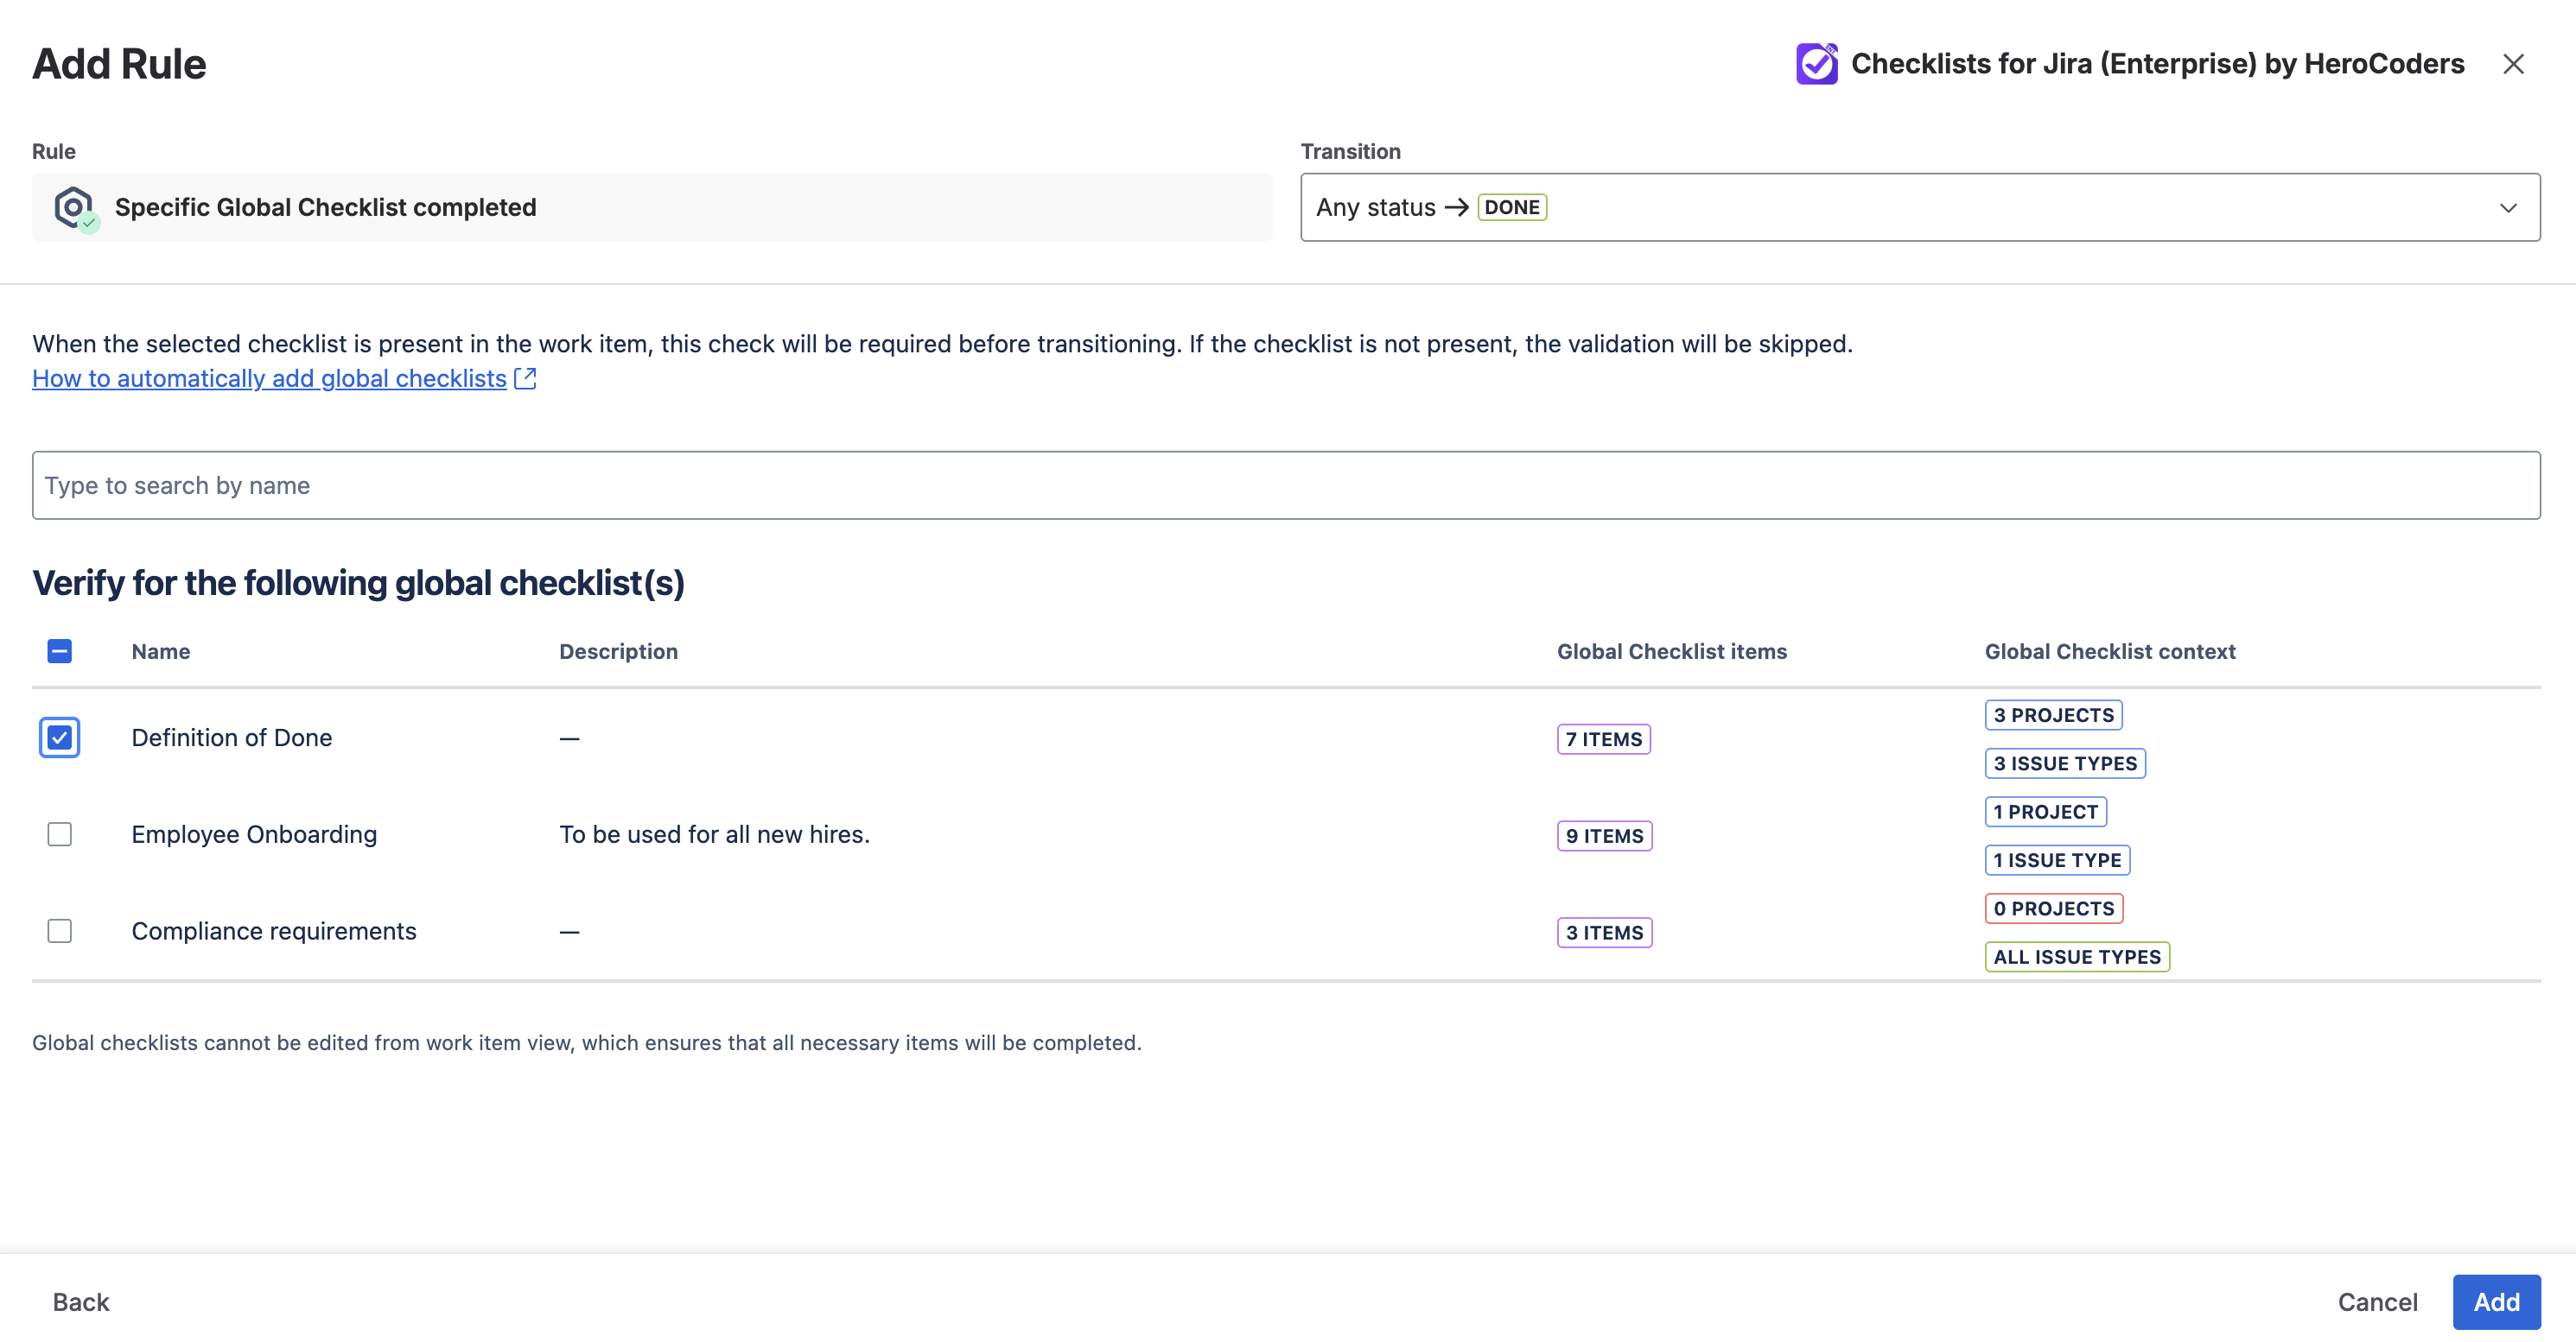
Task: Go Back to the previous step
Action: click(x=81, y=1302)
